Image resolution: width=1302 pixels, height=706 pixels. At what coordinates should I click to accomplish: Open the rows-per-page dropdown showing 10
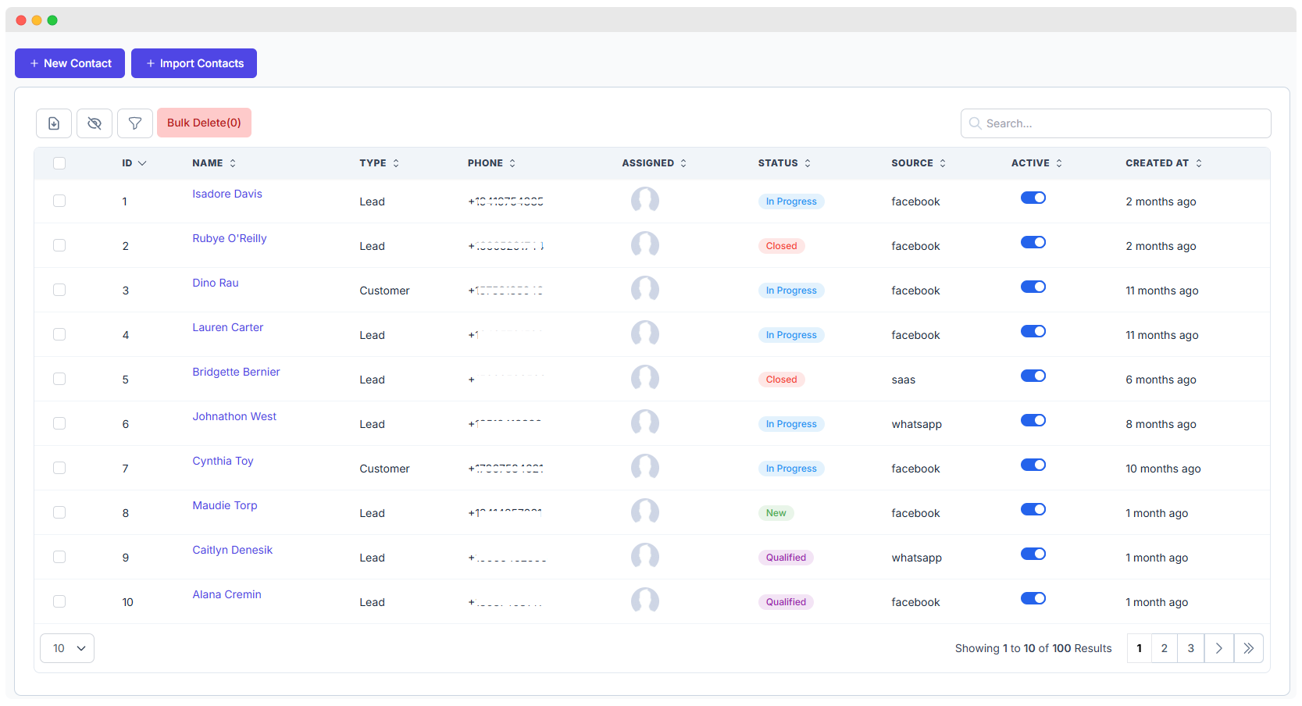(66, 647)
